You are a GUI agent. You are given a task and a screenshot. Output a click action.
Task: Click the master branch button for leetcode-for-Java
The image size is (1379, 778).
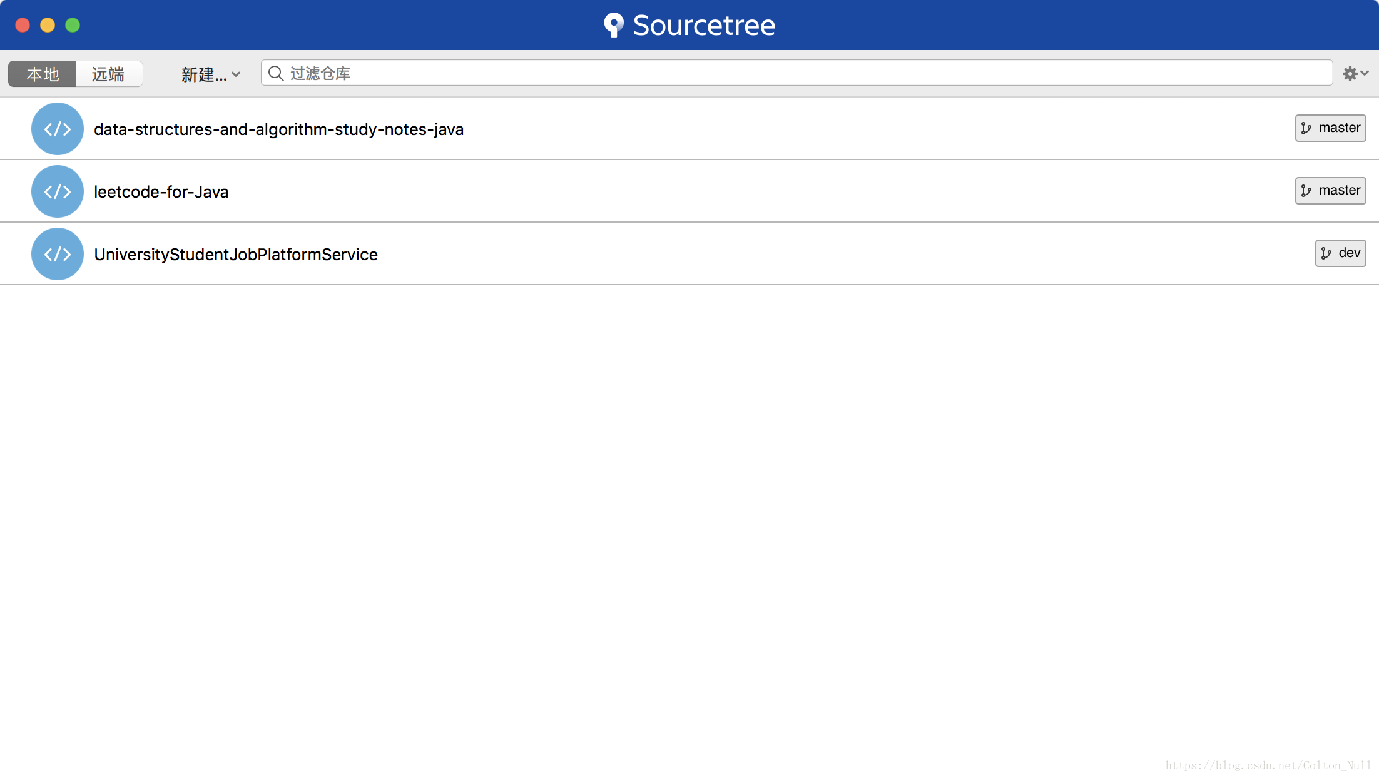coord(1330,191)
